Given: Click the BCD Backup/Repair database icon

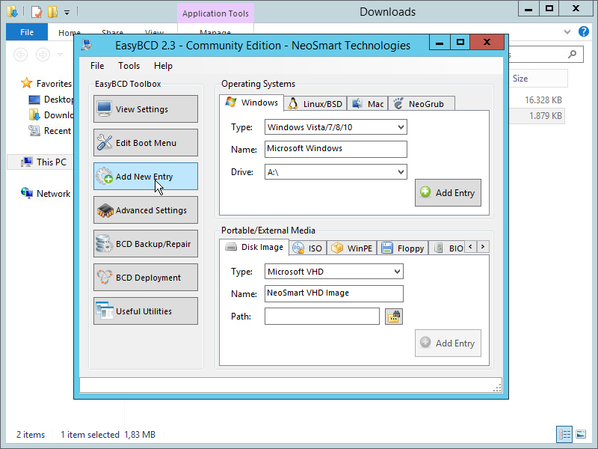Looking at the screenshot, I should pyautogui.click(x=104, y=244).
